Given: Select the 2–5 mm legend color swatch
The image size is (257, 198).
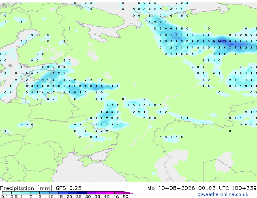Looking at the screenshot, I should pyautogui.click(x=35, y=193).
